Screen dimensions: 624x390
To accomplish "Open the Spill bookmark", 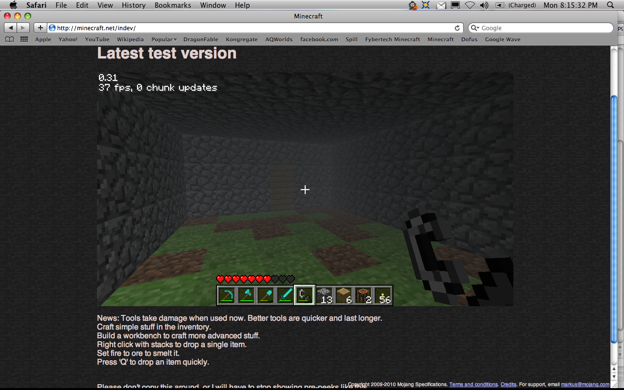I will click(351, 39).
